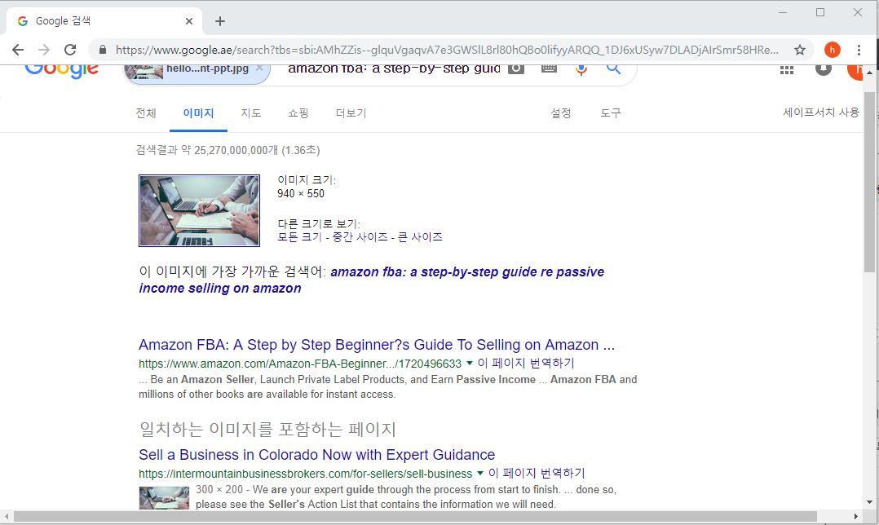Expand the arrow beside the amazon.com URL
The image size is (879, 525).
point(469,363)
